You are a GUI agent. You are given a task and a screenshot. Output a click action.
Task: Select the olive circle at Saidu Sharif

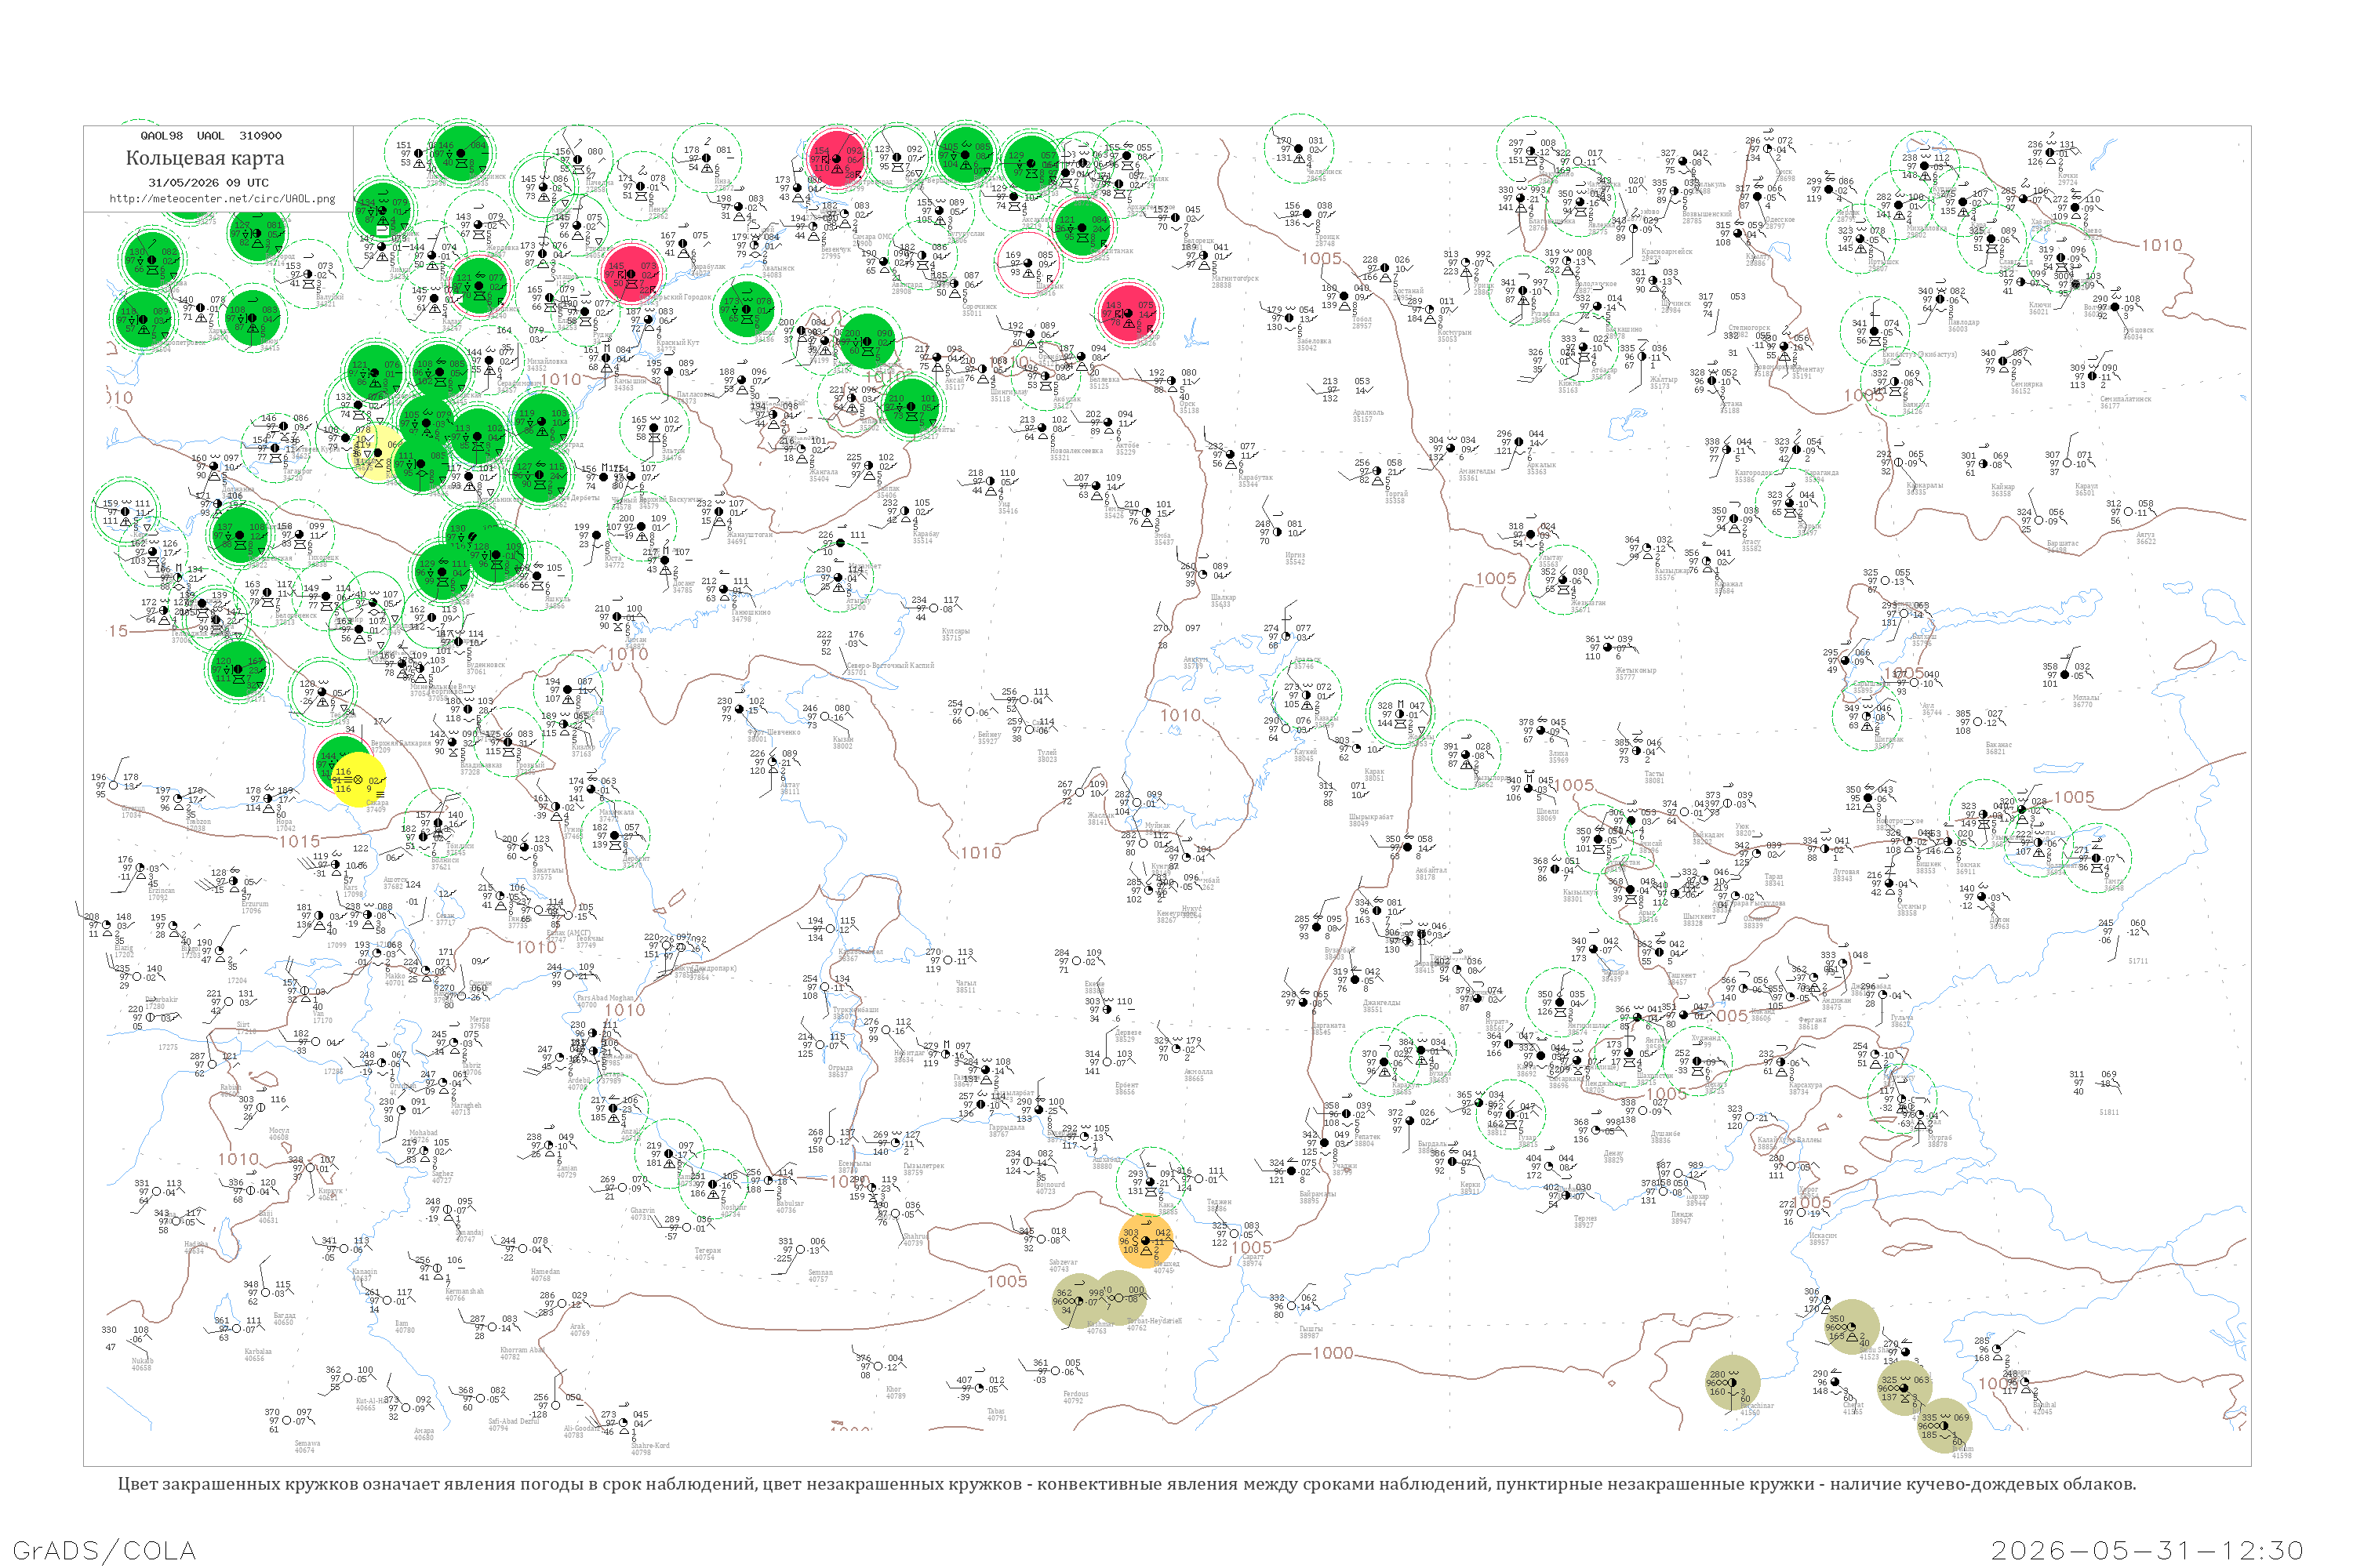[x=1852, y=1327]
